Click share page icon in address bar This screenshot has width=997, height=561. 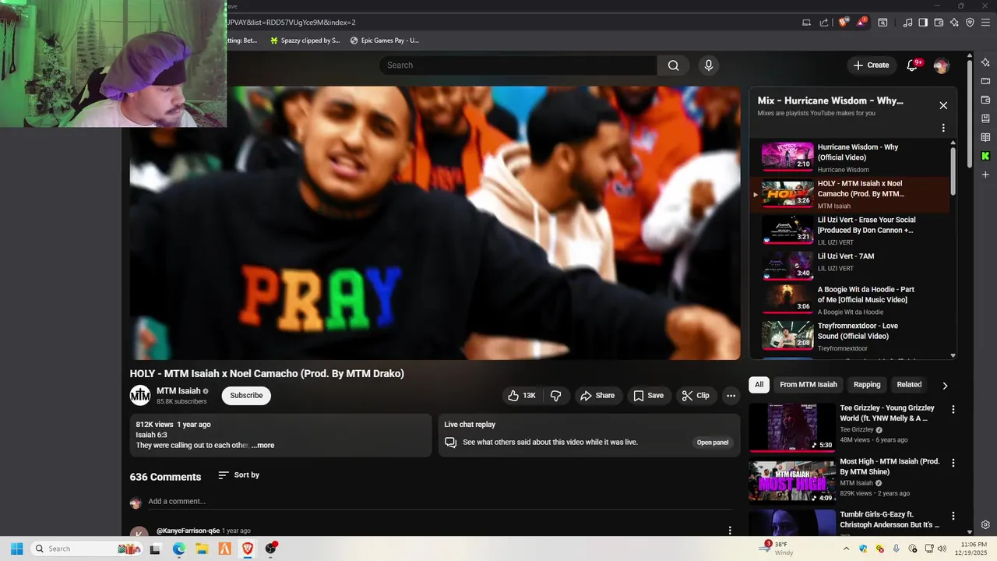click(824, 23)
